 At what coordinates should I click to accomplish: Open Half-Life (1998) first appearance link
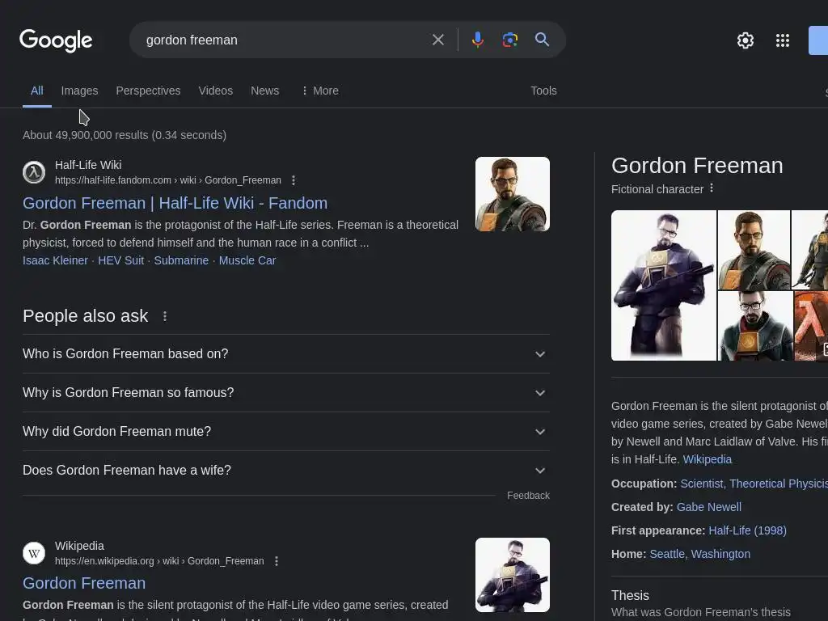click(747, 530)
